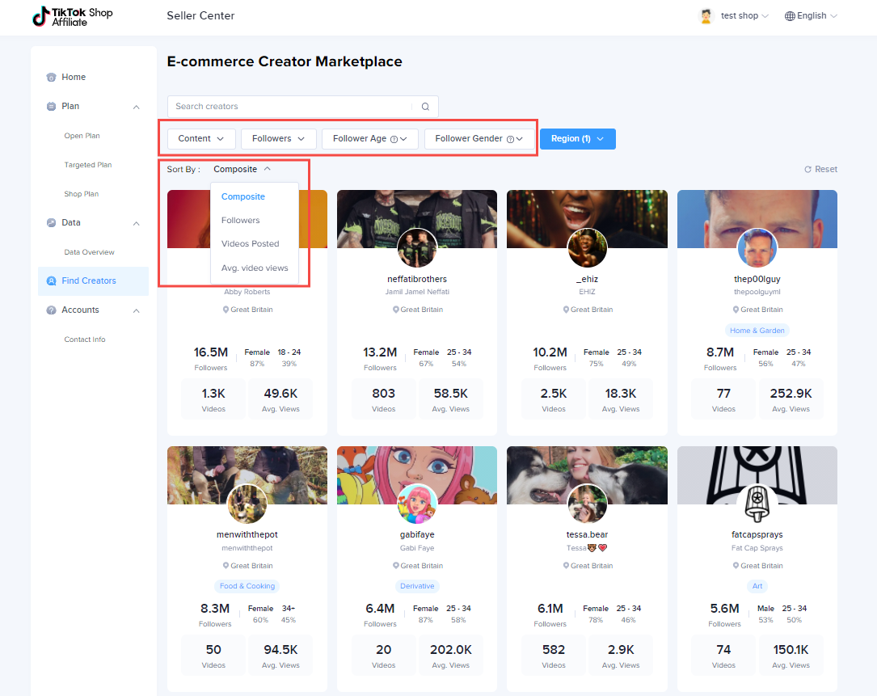The height and width of the screenshot is (696, 877).
Task: Click the Search creators input field
Action: [302, 107]
